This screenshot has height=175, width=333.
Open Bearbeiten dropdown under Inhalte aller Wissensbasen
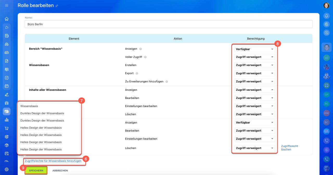[255, 98]
